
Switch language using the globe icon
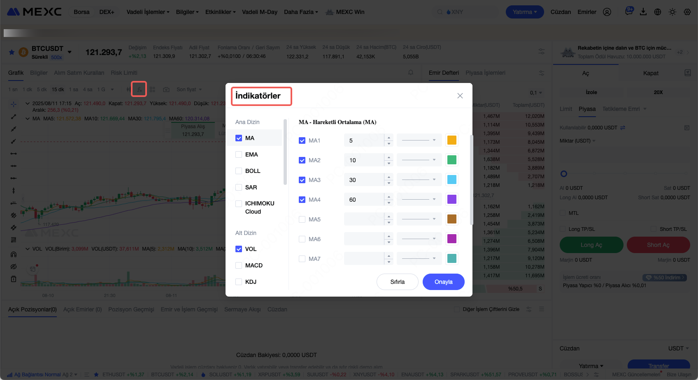658,12
